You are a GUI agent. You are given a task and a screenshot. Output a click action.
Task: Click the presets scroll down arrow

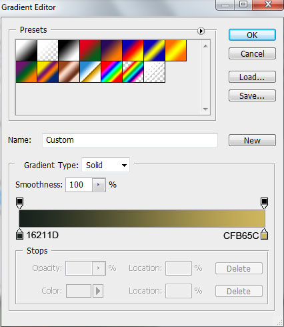205,109
